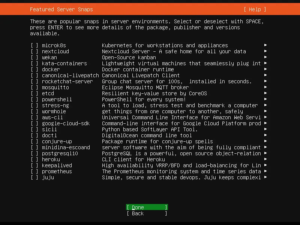300x225 pixels.
Task: Select the wekan checkbox
Action: pos(34,57)
